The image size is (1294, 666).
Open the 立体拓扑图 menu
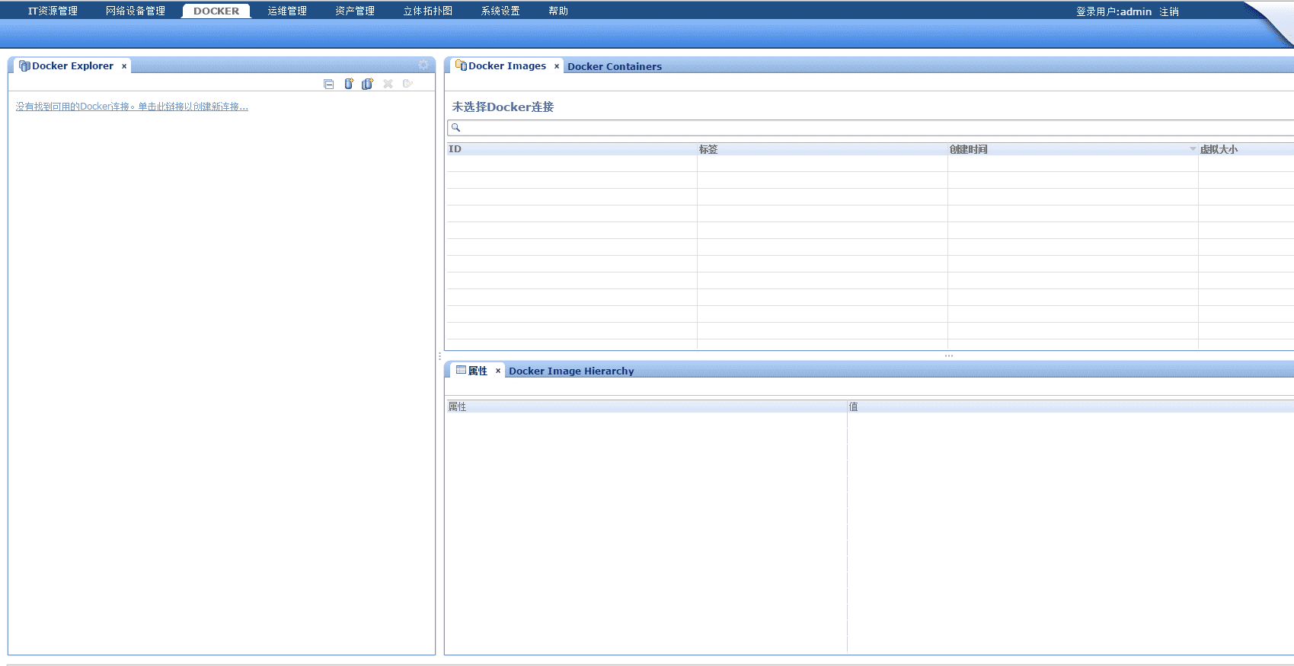coord(428,11)
